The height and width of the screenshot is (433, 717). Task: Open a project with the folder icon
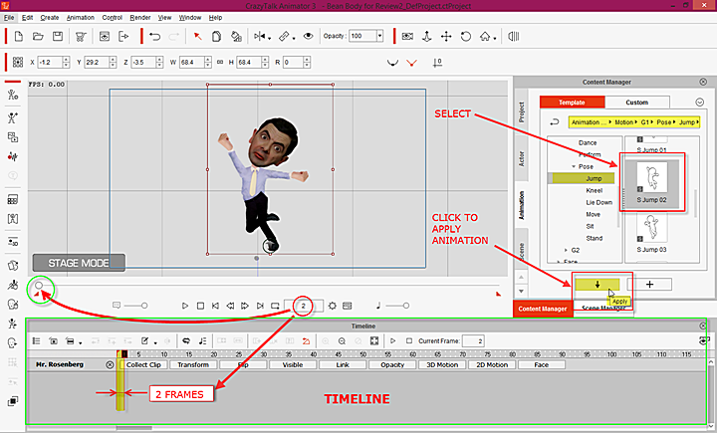tap(38, 37)
